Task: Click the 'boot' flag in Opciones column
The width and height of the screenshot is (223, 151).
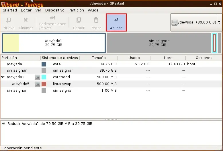Action: coord(191,64)
